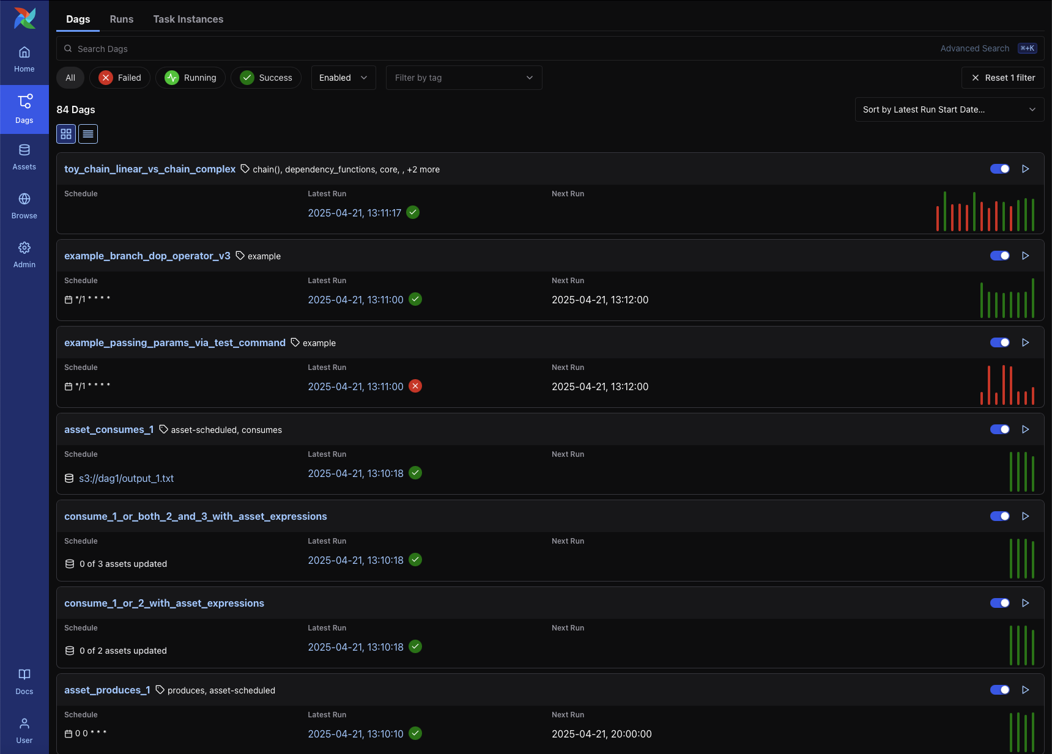The width and height of the screenshot is (1052, 754).
Task: Open Admin settings gear
Action: (24, 255)
